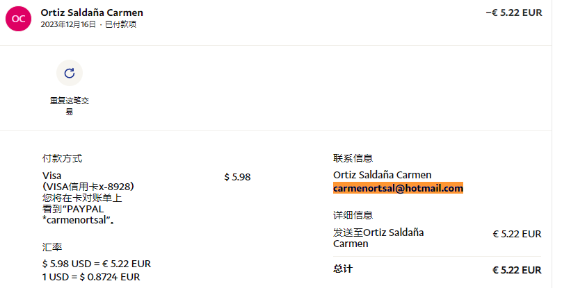Click the 重复这笔交易 label under the icon
The width and height of the screenshot is (562, 288).
point(70,106)
